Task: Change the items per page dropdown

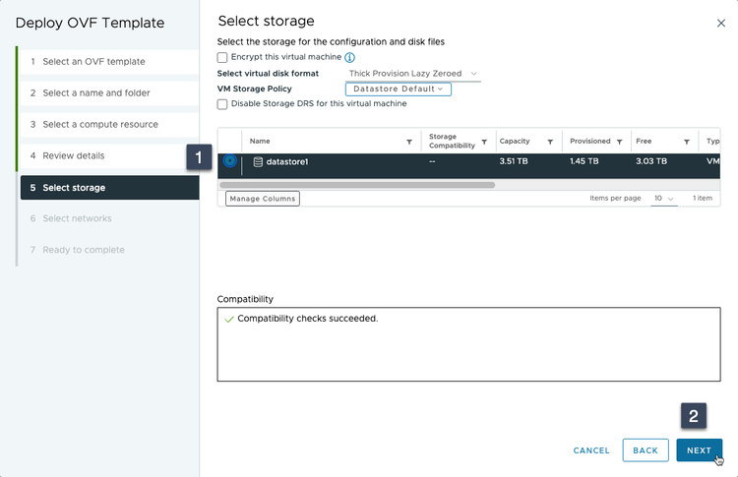Action: 664,199
